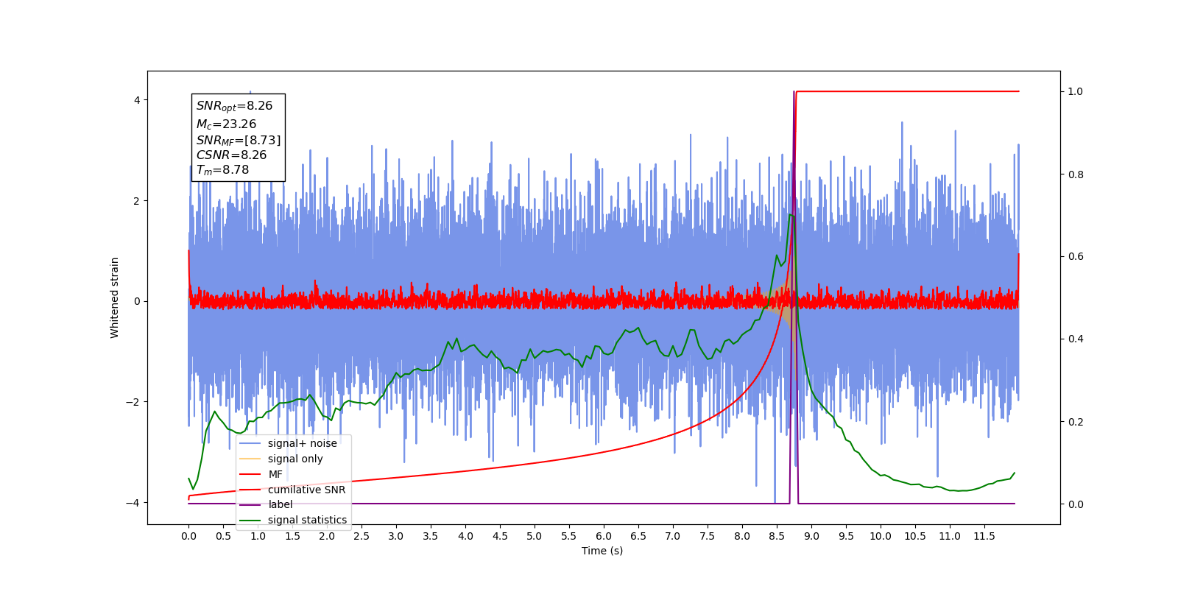Image resolution: width=1178 pixels, height=589 pixels.
Task: Click the 'Time (s)' x-axis label
Action: click(x=602, y=551)
